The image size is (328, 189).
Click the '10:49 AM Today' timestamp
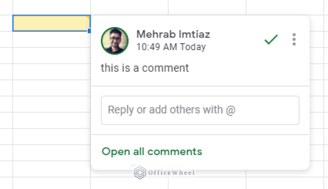tap(171, 47)
